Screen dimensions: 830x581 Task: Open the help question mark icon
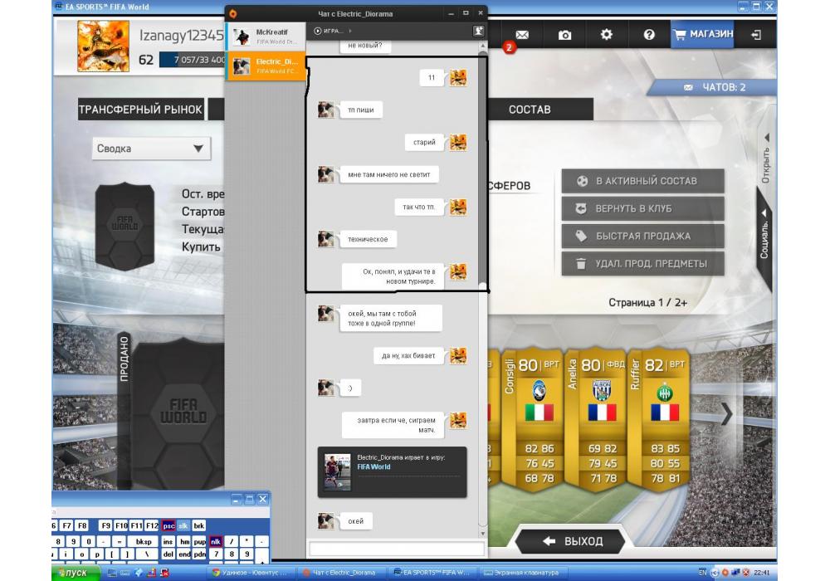(x=649, y=34)
